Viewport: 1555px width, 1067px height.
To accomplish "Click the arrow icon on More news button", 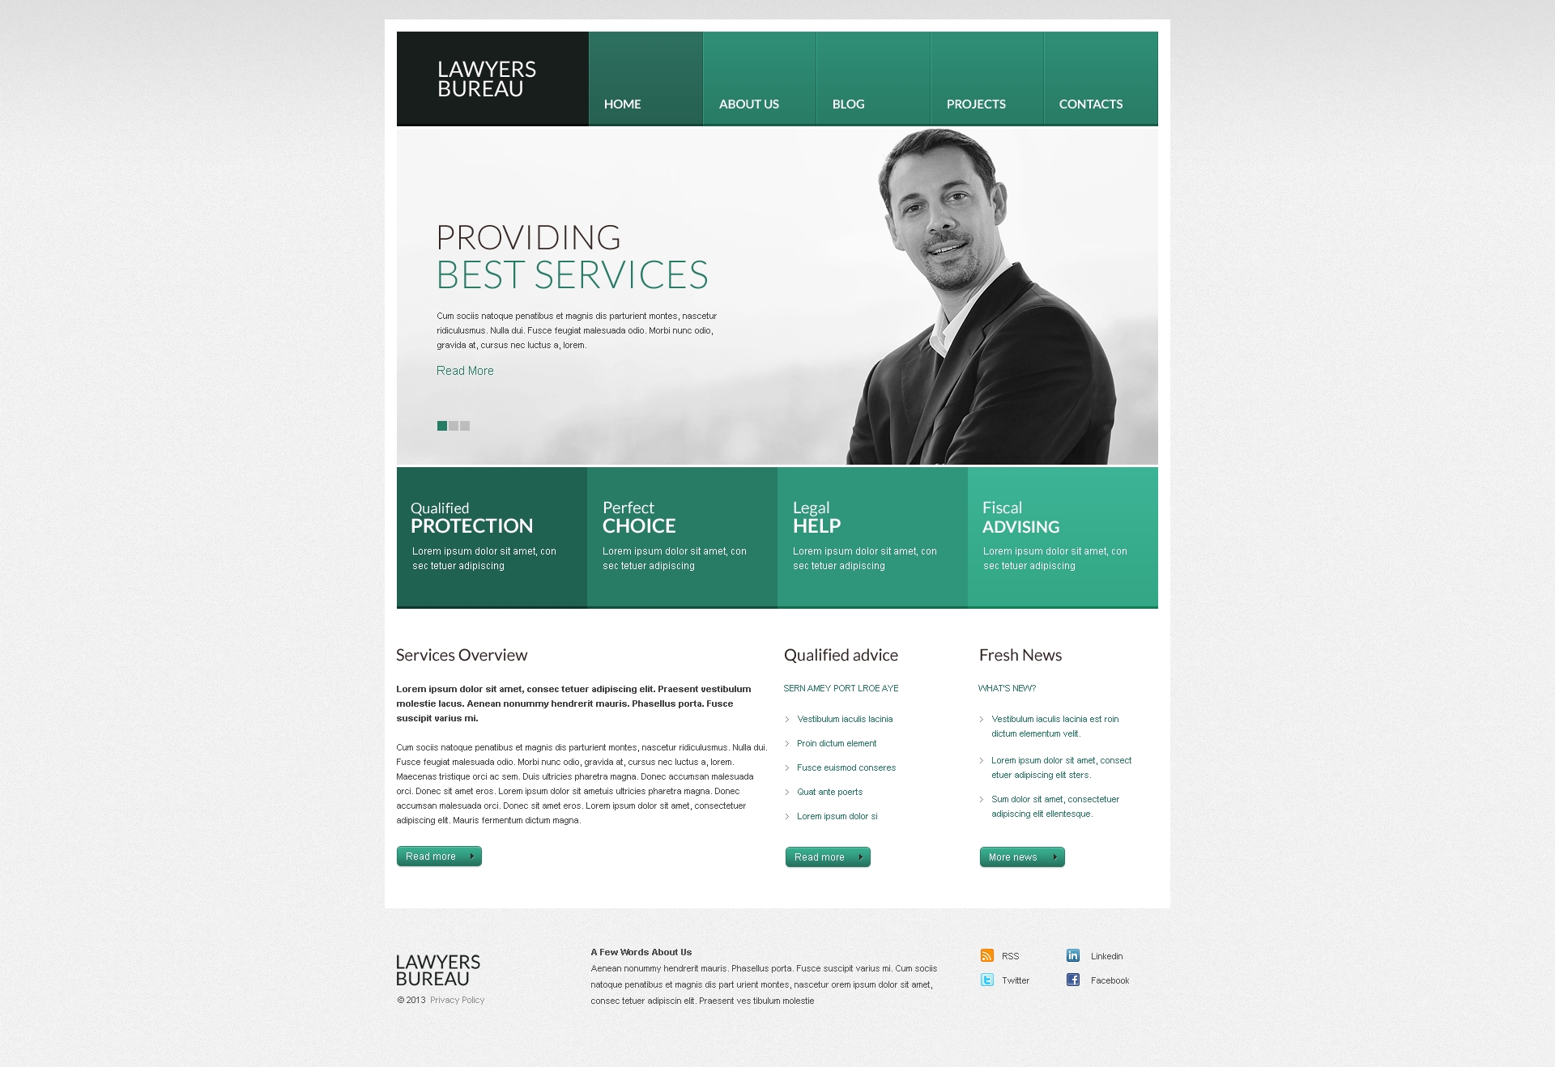I will [1056, 857].
